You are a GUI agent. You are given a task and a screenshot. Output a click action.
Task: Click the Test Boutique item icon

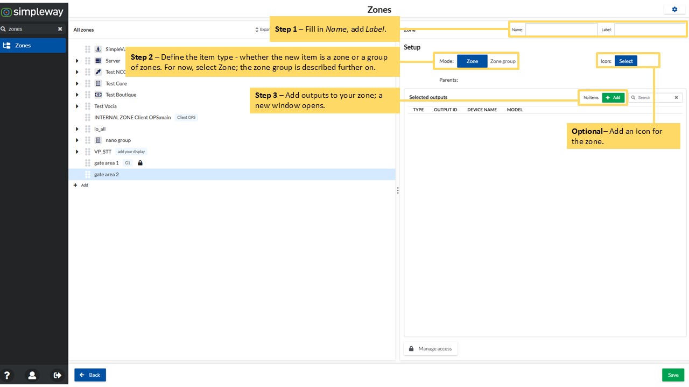[98, 95]
